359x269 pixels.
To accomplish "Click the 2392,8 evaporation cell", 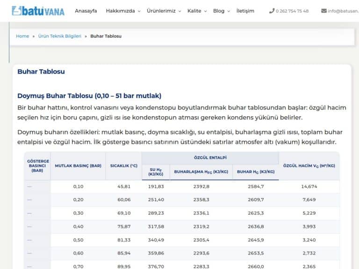I will coord(201,187).
